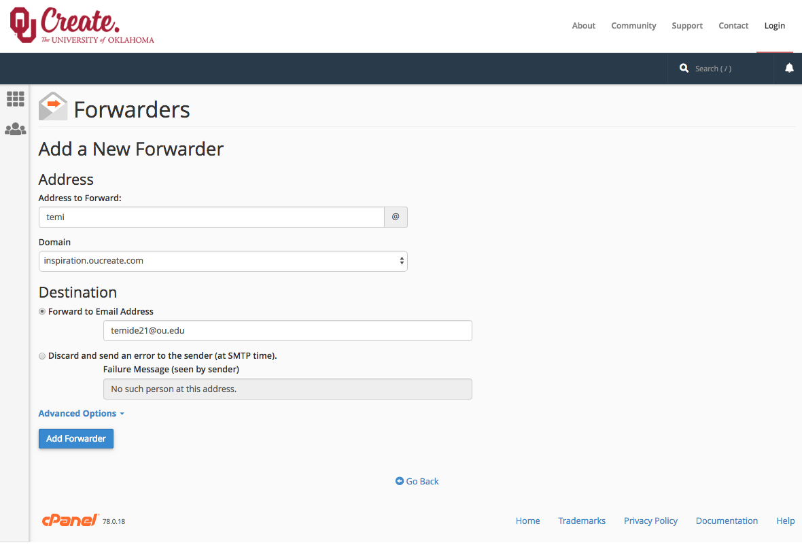The height and width of the screenshot is (547, 802).
Task: Click the Forwarders envelope icon
Action: [x=53, y=107]
